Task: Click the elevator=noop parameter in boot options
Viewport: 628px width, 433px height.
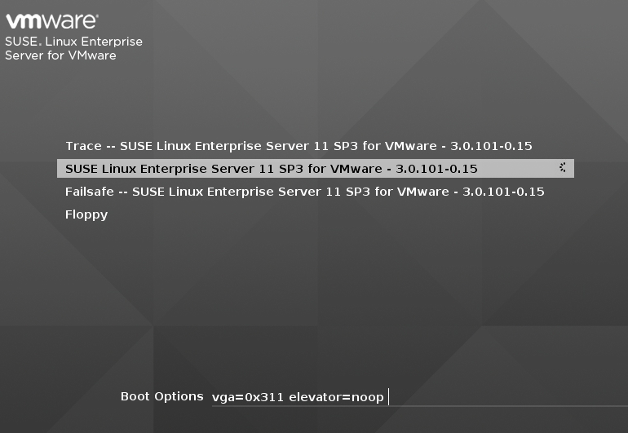Action: point(336,397)
